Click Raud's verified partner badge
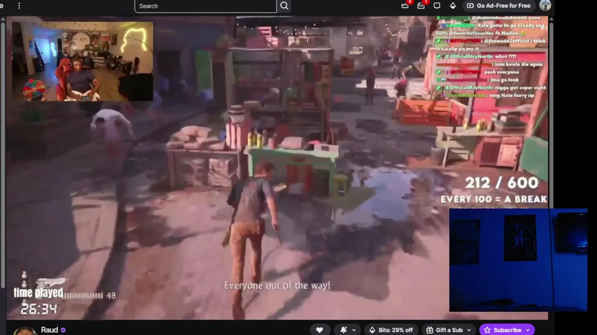 (x=63, y=330)
